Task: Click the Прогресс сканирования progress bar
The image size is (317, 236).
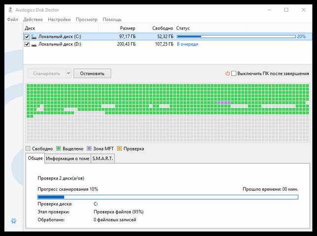Action: [x=168, y=197]
